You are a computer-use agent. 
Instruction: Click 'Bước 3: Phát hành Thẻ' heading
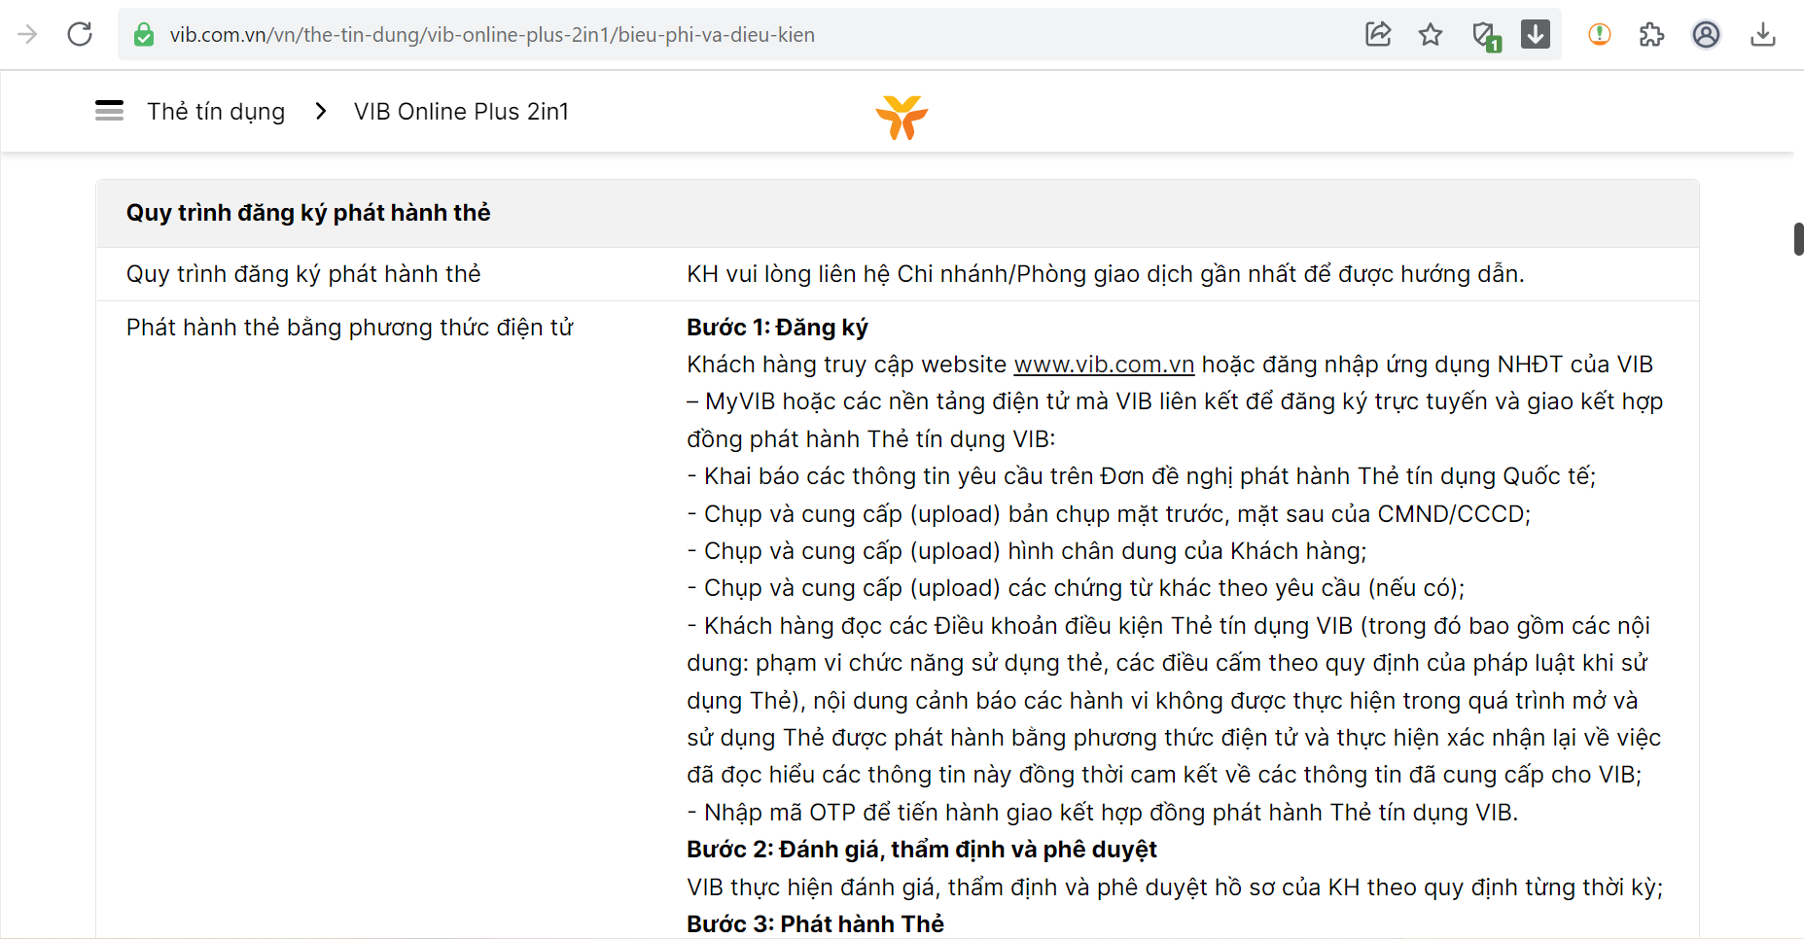815,923
